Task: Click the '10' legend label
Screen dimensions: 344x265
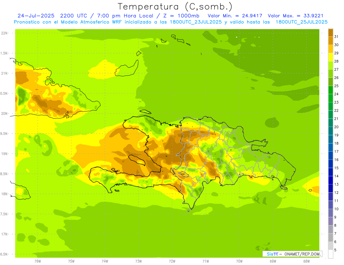Action: [x=337, y=209]
